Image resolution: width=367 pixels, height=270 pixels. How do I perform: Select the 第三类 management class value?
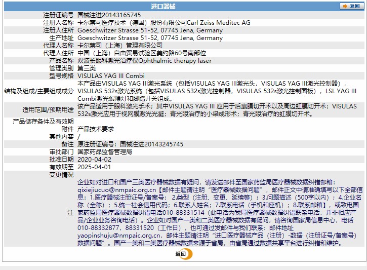click(87, 68)
